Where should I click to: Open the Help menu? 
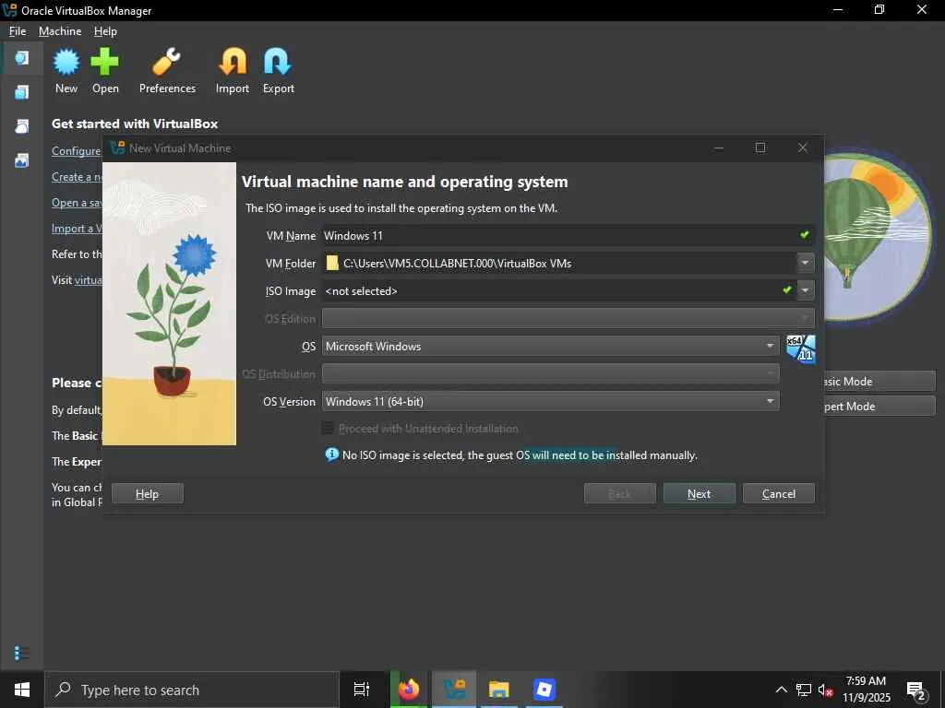tap(105, 31)
